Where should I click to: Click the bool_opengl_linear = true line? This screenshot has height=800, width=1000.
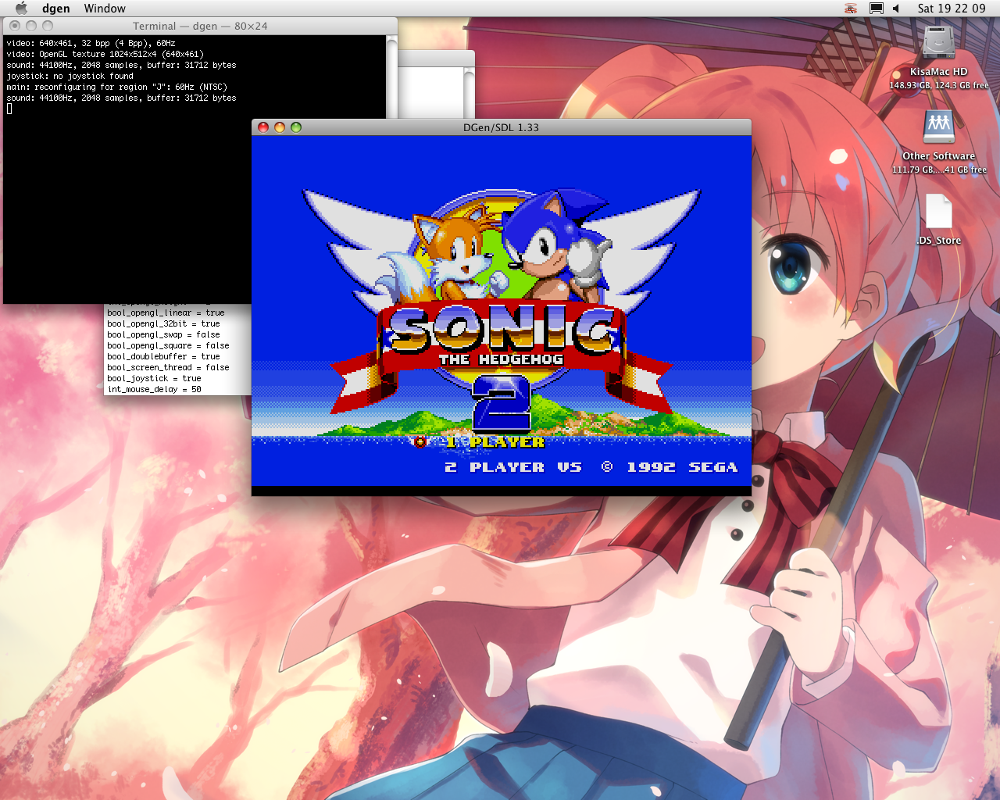click(x=166, y=312)
